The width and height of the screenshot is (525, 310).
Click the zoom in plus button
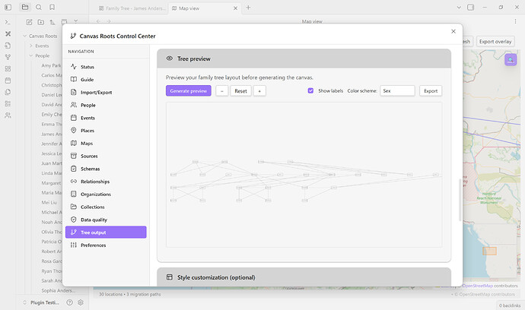[x=259, y=90]
